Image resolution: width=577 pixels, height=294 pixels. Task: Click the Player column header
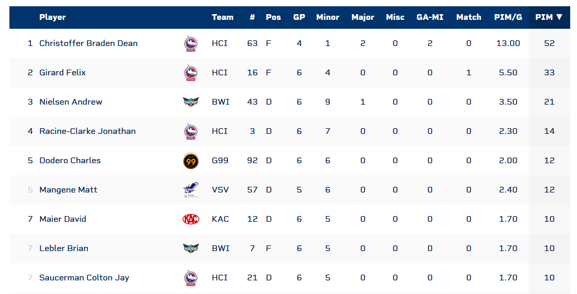pos(52,17)
